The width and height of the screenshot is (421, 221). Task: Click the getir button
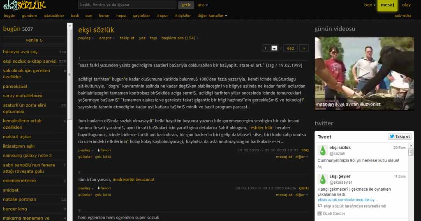point(186,5)
